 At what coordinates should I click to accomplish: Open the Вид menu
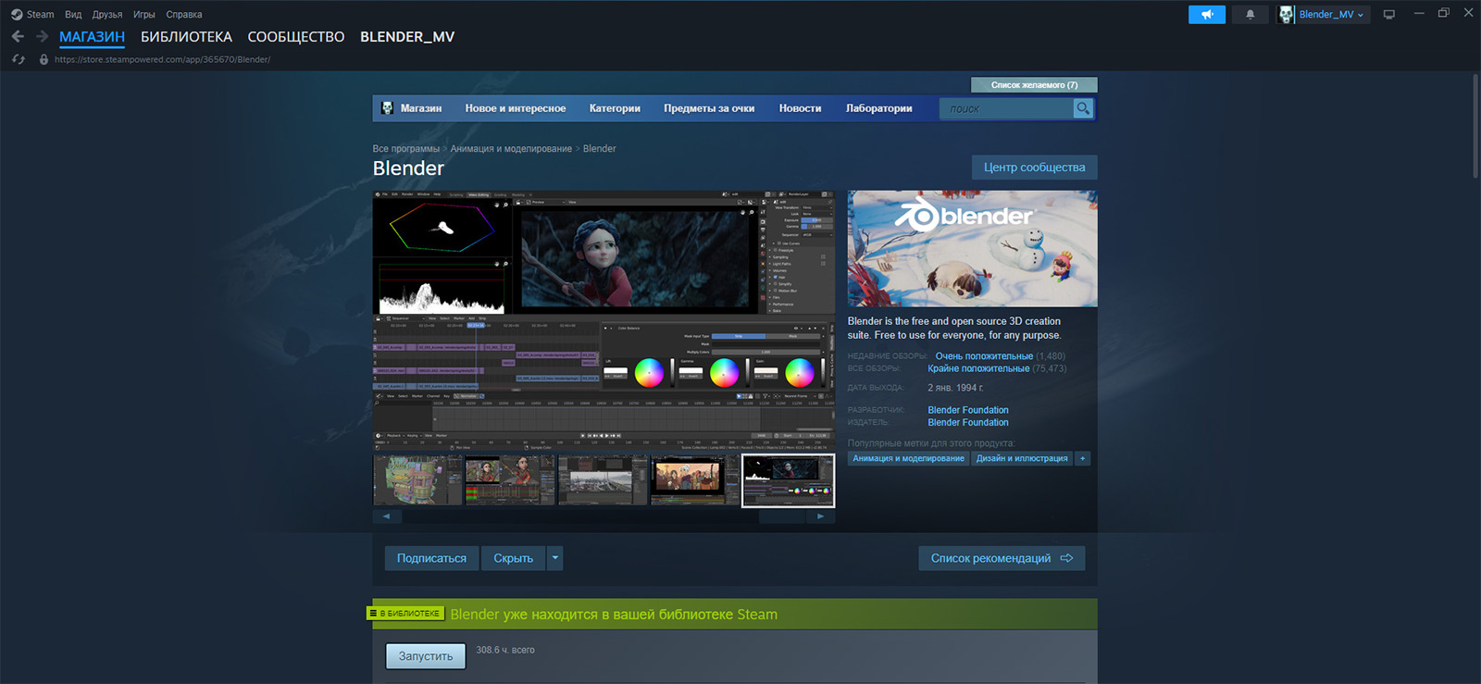pos(73,14)
